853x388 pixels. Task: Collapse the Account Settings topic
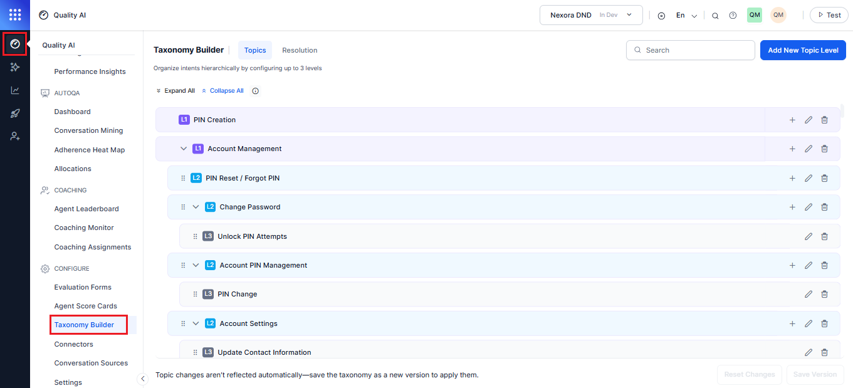click(x=196, y=323)
